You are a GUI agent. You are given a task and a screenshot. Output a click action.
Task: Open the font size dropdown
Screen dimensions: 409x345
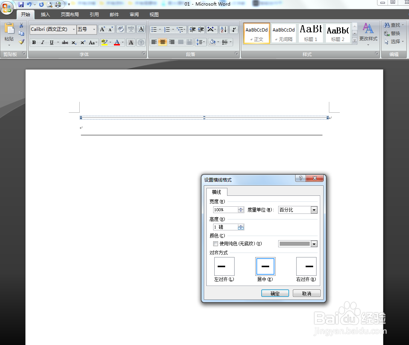[94, 29]
